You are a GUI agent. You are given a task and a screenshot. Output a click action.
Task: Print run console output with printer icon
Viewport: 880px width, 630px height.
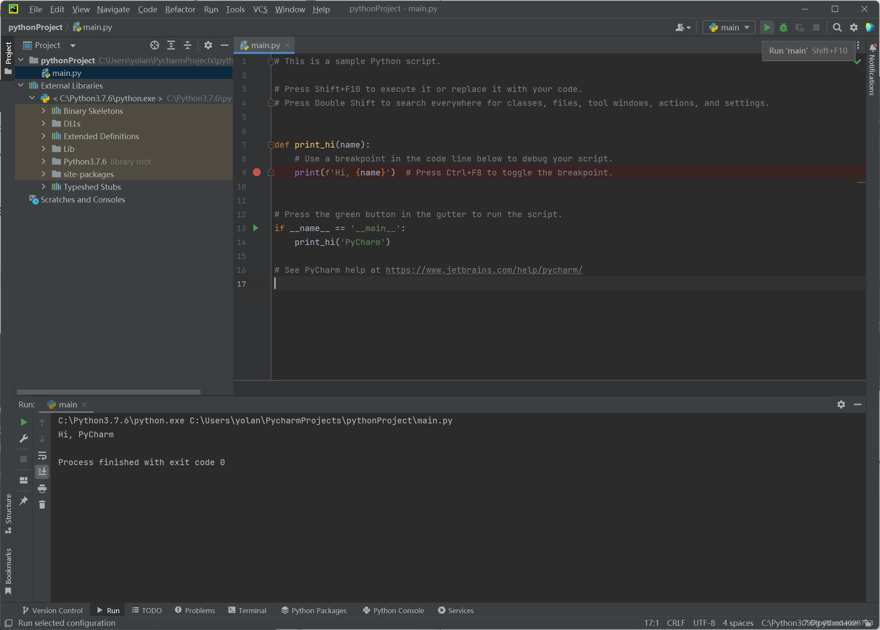click(x=42, y=488)
